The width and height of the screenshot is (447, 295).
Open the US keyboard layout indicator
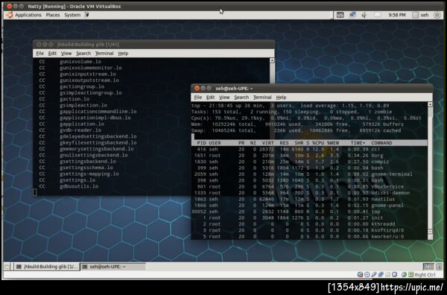(x=340, y=15)
